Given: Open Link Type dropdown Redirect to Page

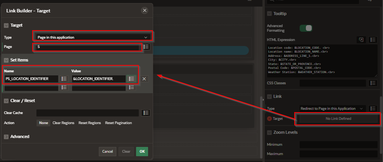Looking at the screenshot, I should [333, 109].
